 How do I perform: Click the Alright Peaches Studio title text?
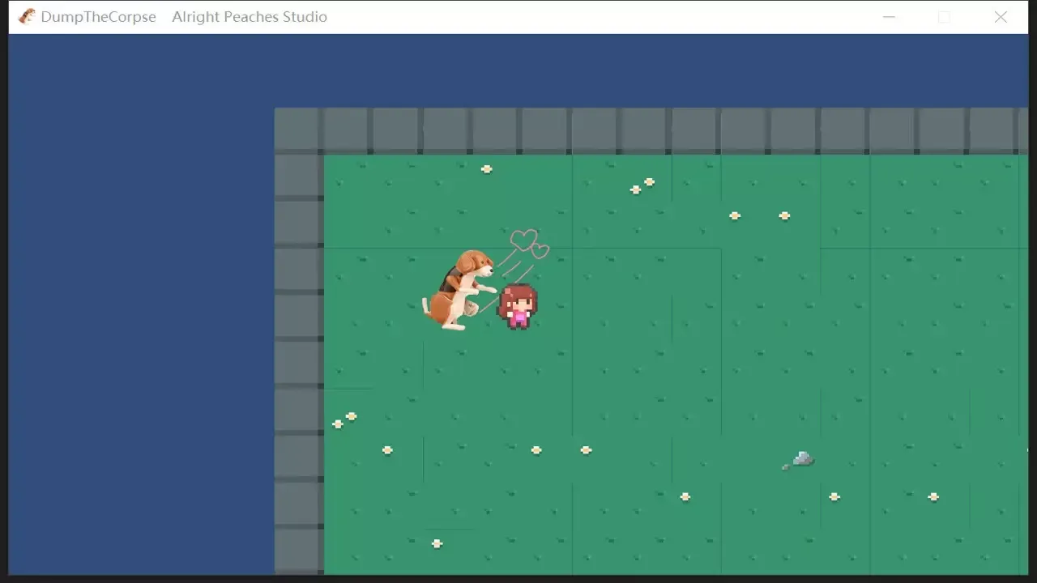click(250, 17)
